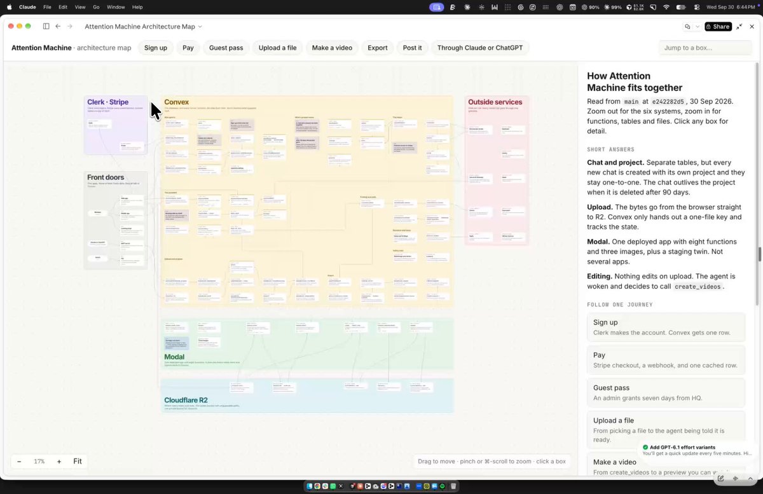Focus the Jump to a box field
This screenshot has height=494, width=763.
(705, 48)
